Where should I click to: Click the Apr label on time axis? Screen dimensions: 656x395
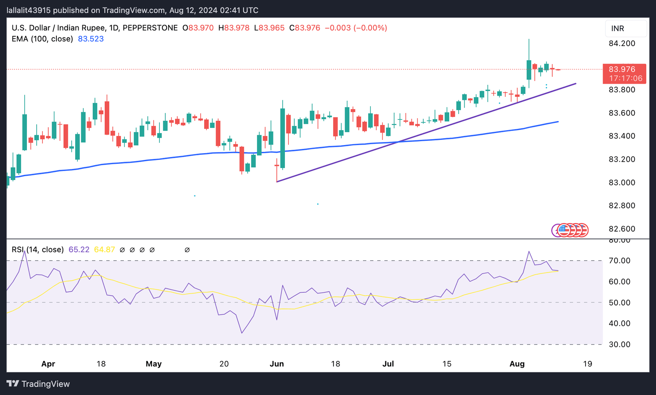(x=48, y=364)
